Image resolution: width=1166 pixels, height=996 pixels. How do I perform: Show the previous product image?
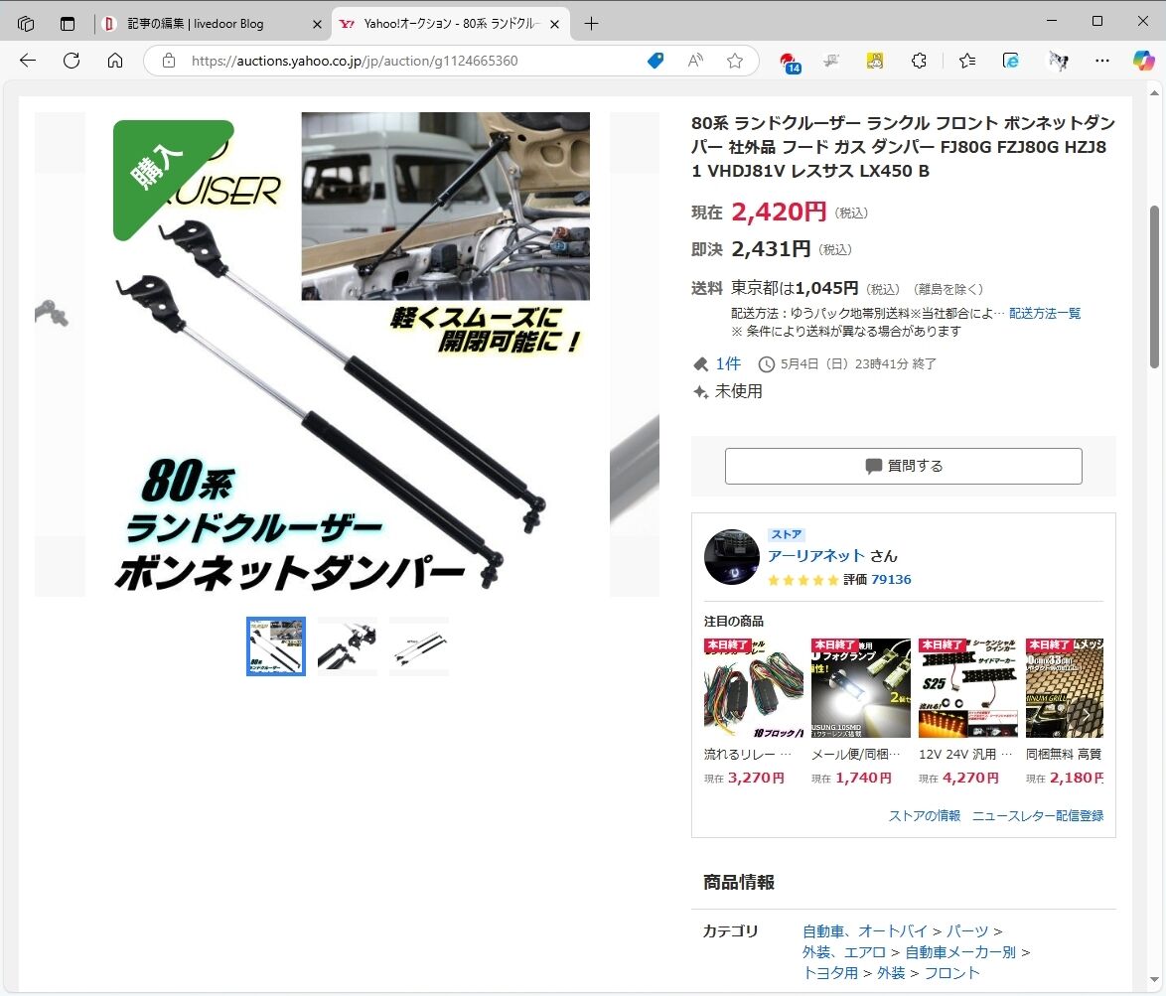point(60,355)
